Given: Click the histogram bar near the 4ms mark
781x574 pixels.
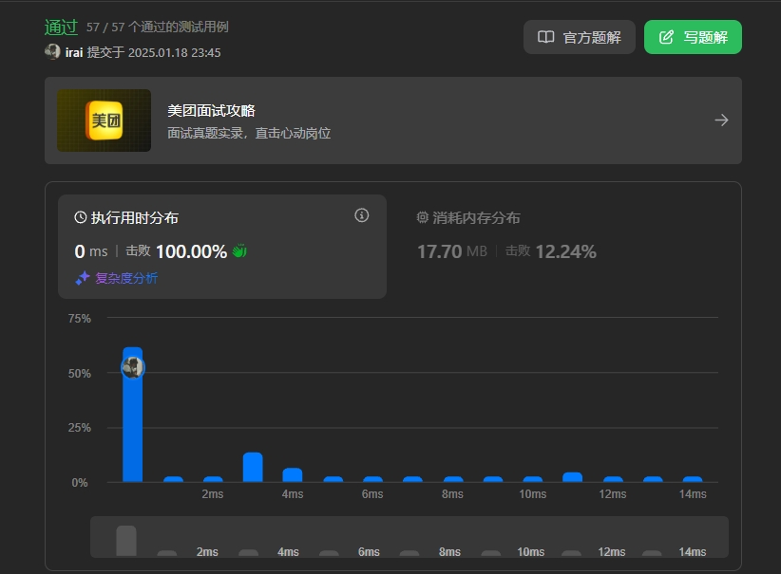Looking at the screenshot, I should pyautogui.click(x=293, y=474).
